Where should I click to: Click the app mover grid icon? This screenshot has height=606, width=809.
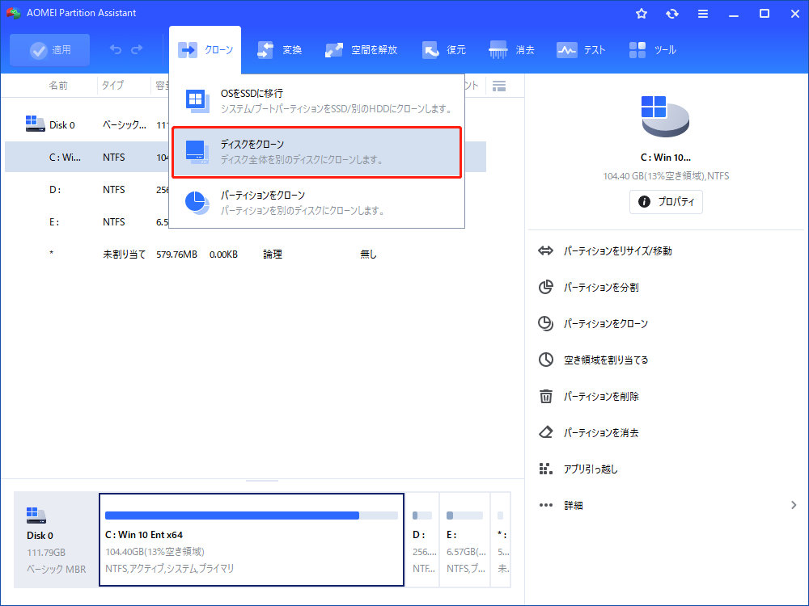click(545, 469)
